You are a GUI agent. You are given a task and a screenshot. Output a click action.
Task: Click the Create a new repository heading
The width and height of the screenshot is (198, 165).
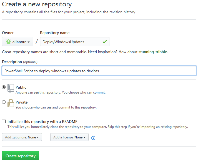coord(37,4)
